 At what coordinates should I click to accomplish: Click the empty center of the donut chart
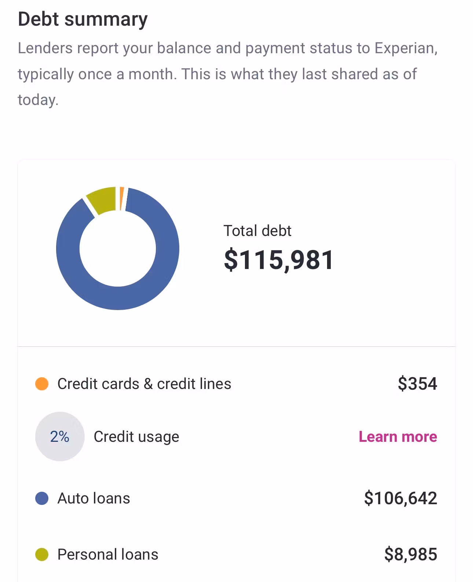[118, 248]
